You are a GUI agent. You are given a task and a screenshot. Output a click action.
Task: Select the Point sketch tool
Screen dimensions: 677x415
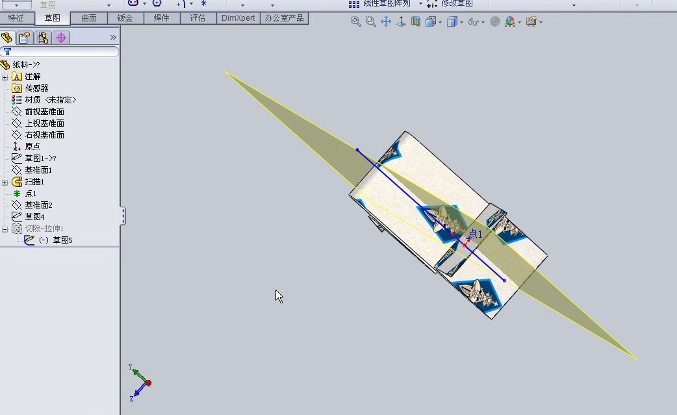(203, 3)
